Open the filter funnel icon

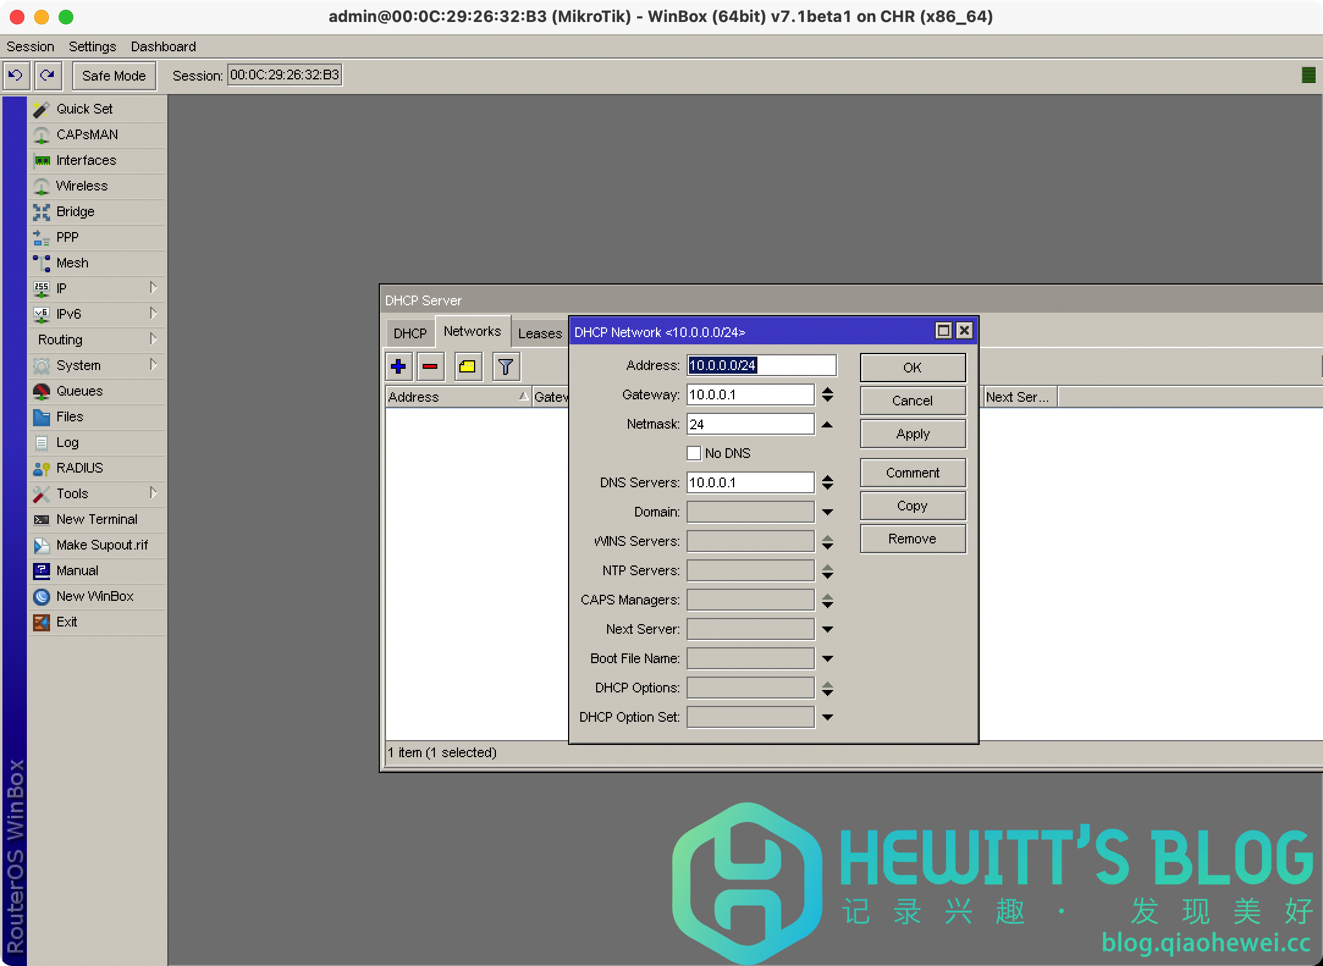point(506,366)
